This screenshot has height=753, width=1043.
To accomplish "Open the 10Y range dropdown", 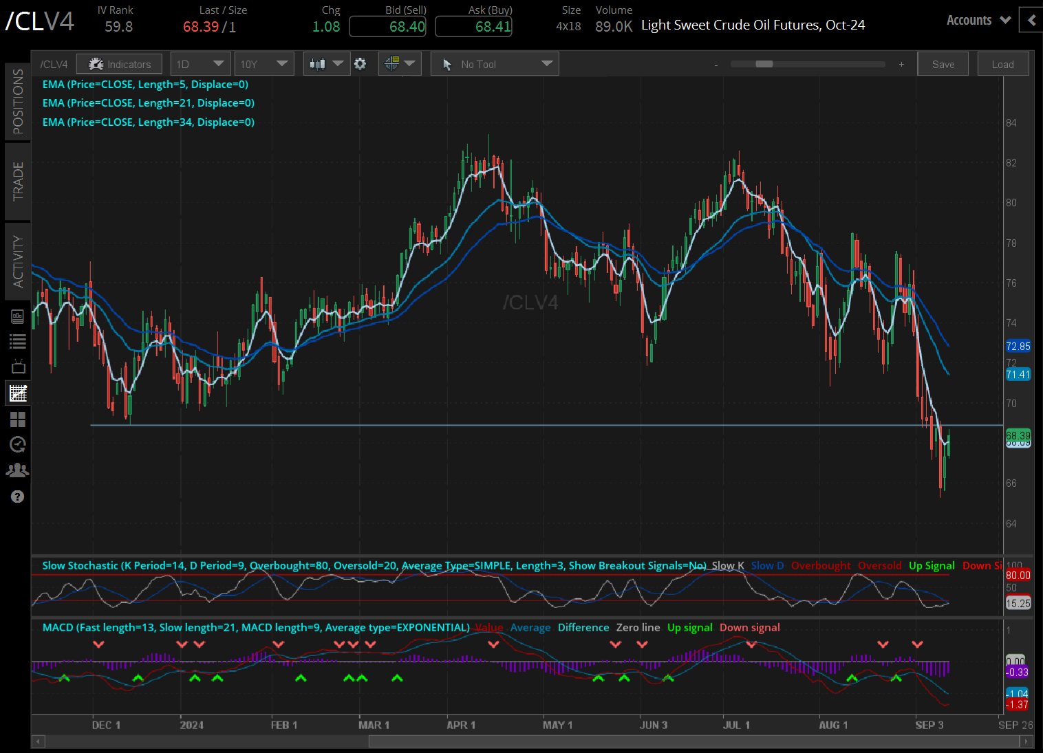I will pyautogui.click(x=264, y=64).
